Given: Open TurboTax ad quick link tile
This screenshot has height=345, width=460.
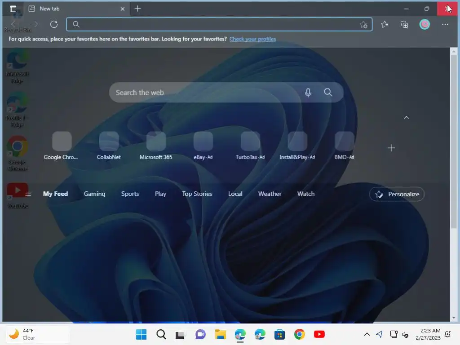Looking at the screenshot, I should 250,146.
